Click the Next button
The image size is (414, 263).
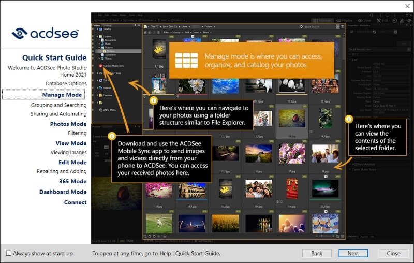point(353,253)
